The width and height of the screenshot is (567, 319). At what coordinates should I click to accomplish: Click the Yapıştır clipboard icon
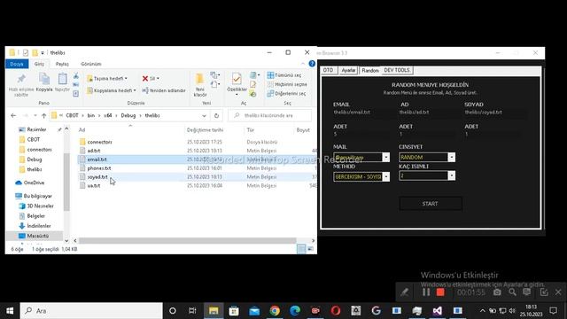(x=62, y=79)
